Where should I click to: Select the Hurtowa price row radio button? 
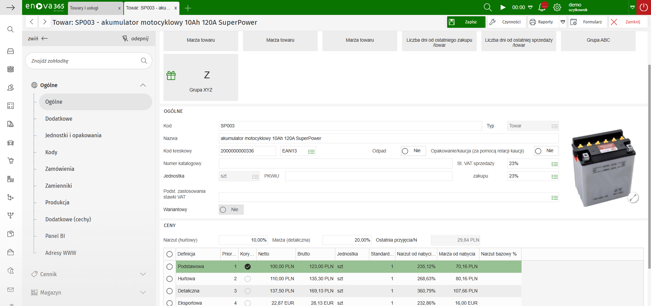(170, 279)
